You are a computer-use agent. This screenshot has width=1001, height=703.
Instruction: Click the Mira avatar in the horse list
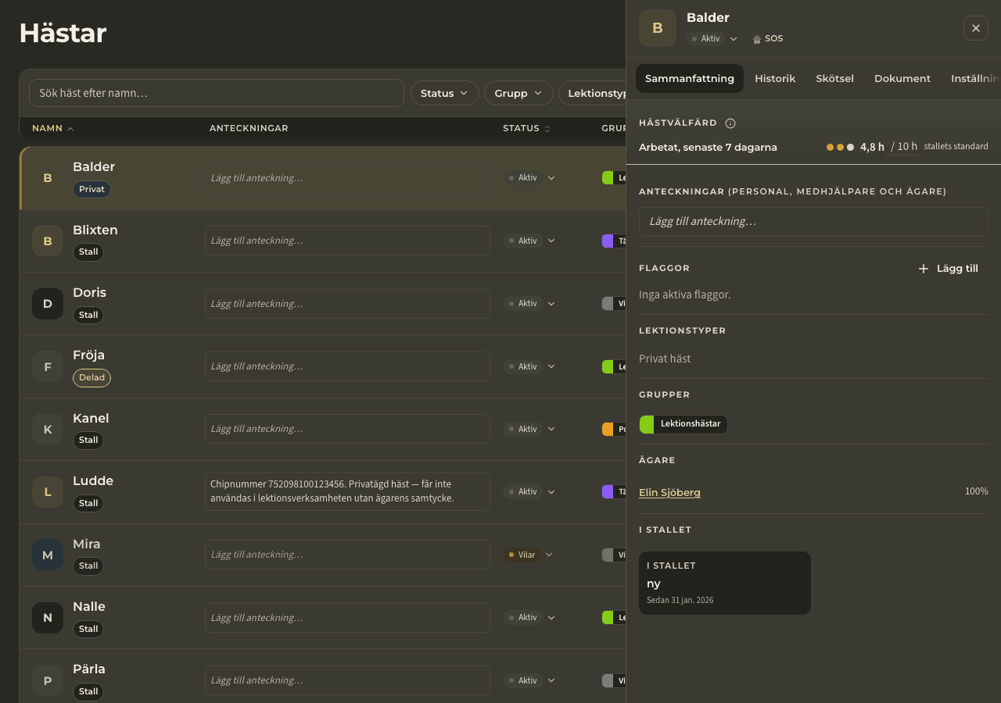[x=48, y=555]
